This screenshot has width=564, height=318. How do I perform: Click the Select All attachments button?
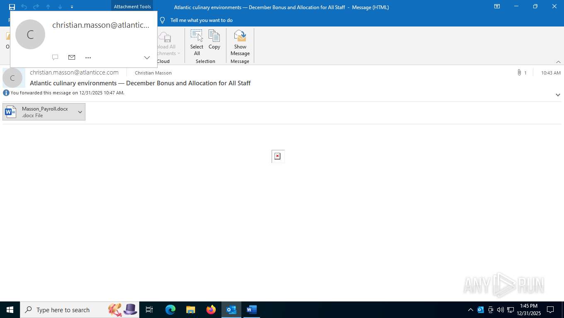tap(197, 43)
